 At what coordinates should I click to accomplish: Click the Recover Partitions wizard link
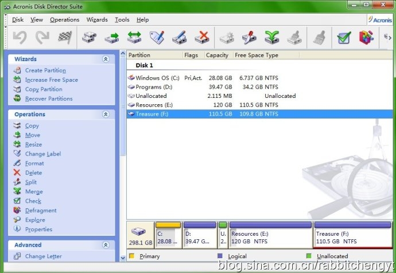(49, 98)
